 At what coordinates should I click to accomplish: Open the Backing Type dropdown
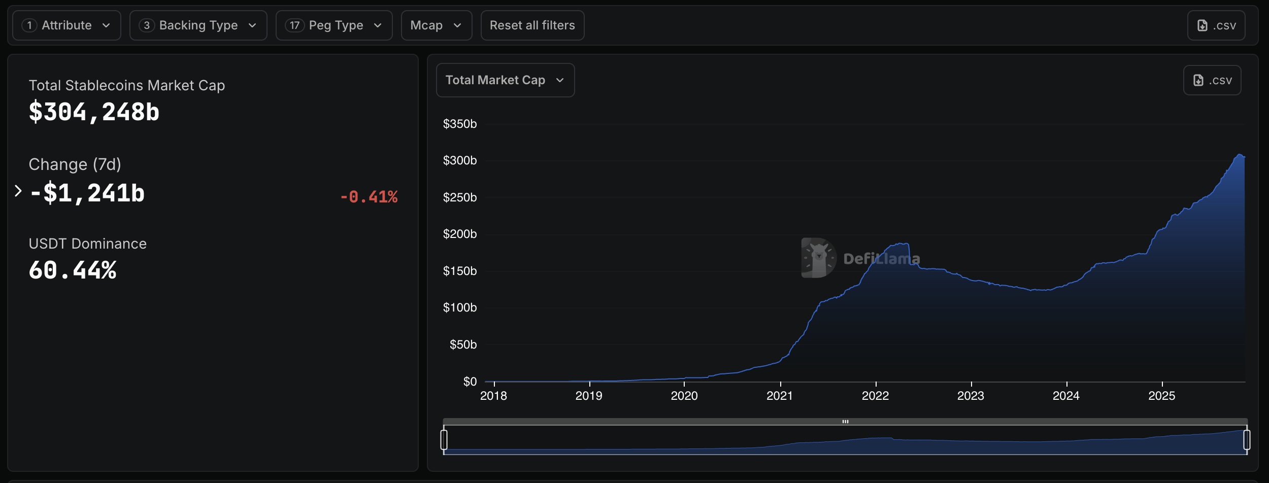tap(198, 25)
